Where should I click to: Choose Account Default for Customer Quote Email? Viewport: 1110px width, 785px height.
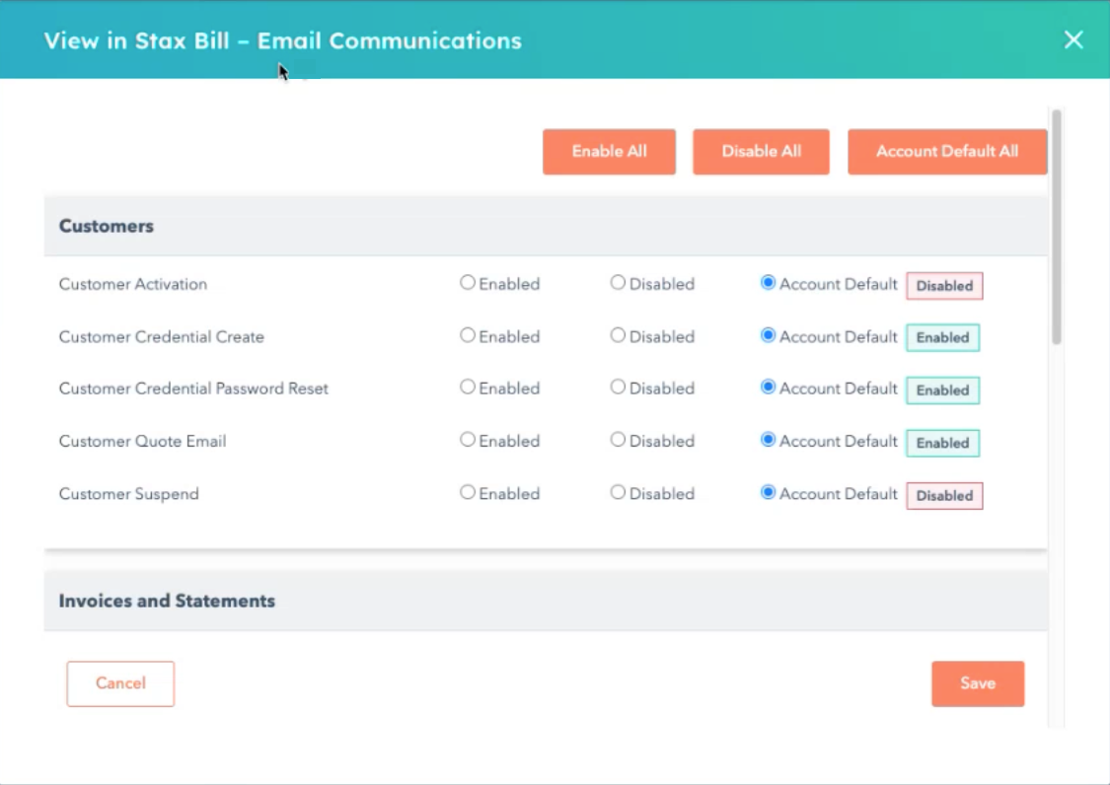768,440
